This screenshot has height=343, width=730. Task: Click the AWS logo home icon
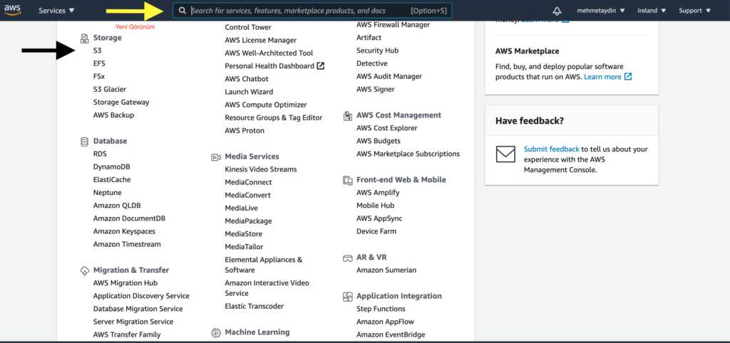tap(13, 10)
